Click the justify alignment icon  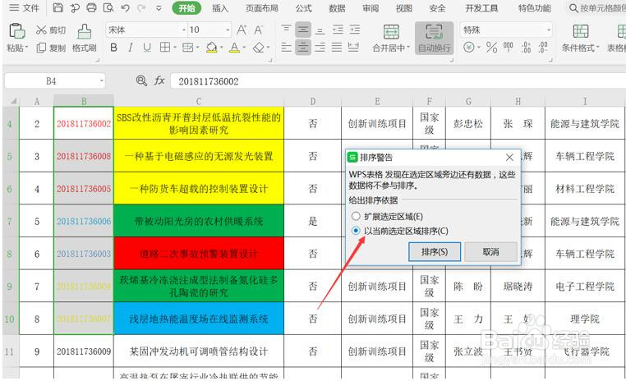pos(337,47)
